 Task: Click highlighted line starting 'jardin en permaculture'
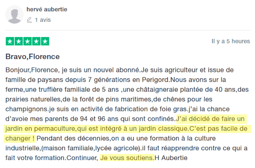(127, 129)
